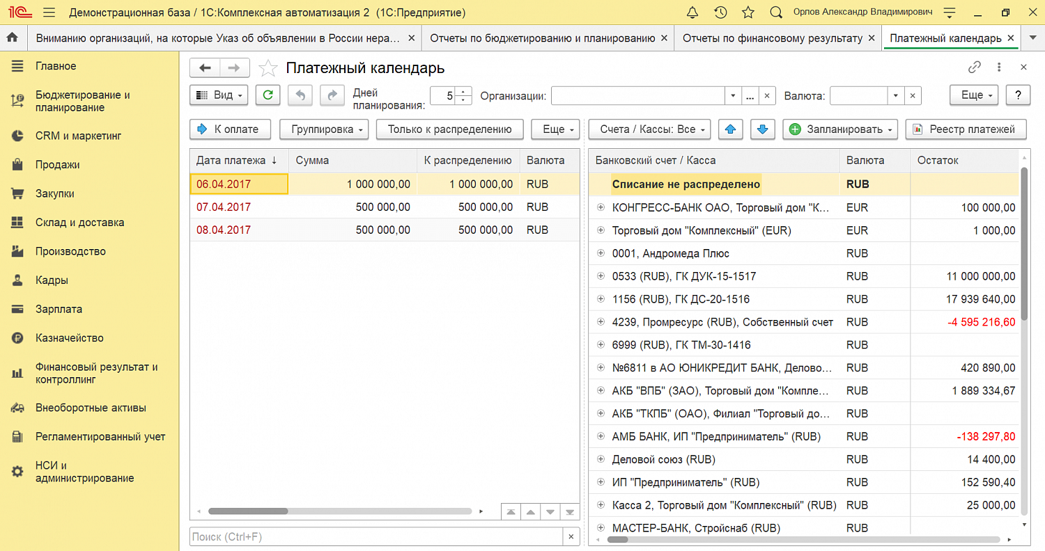Open Организации selection ellipsis button
Screen dimensions: 1045x551
click(750, 95)
